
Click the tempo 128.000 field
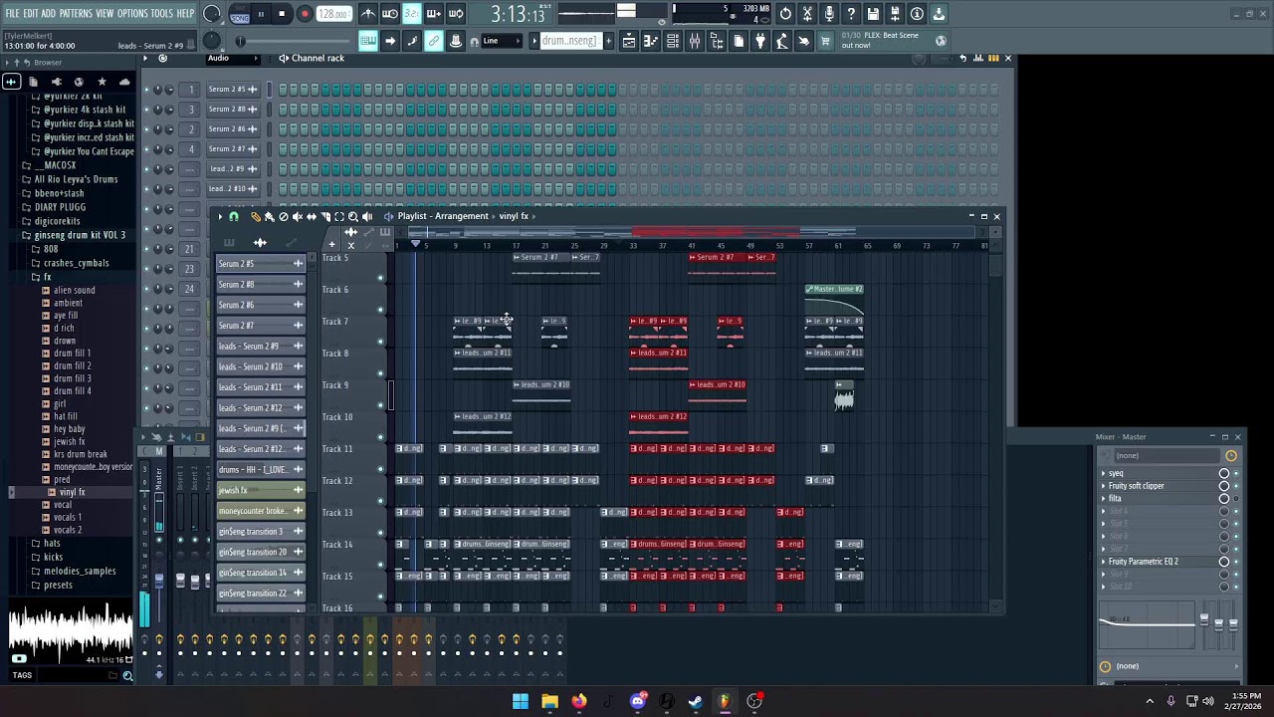(333, 14)
